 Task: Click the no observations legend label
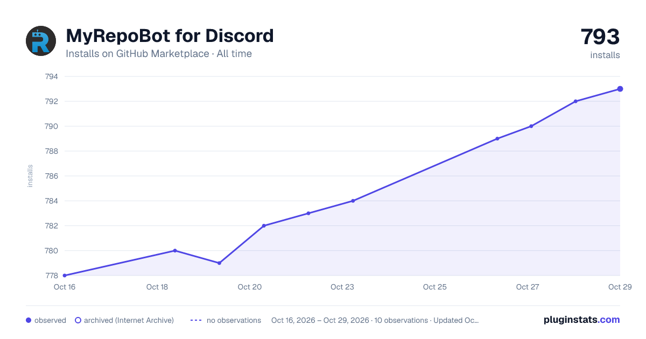[234, 320]
